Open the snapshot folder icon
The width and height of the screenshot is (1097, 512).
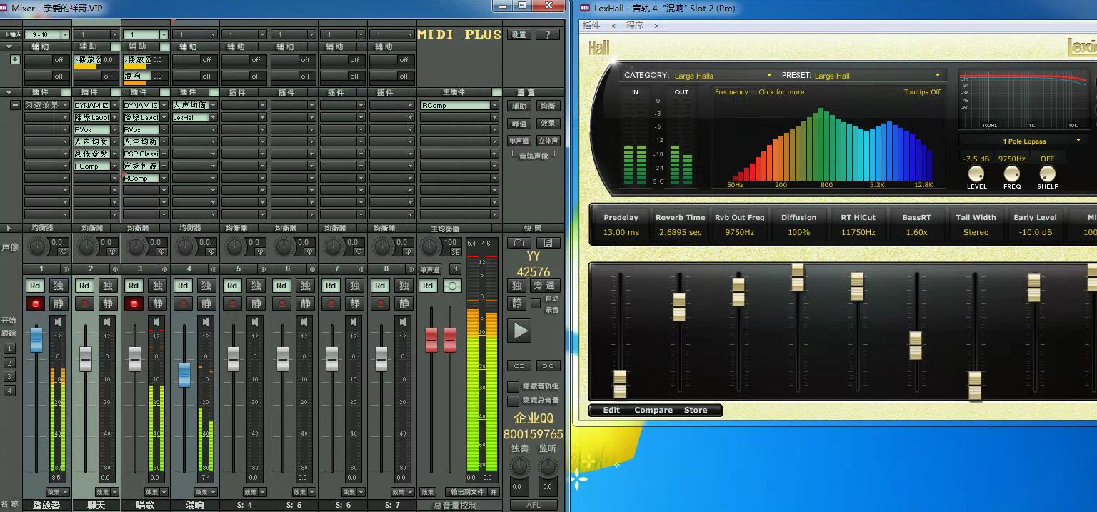click(519, 243)
